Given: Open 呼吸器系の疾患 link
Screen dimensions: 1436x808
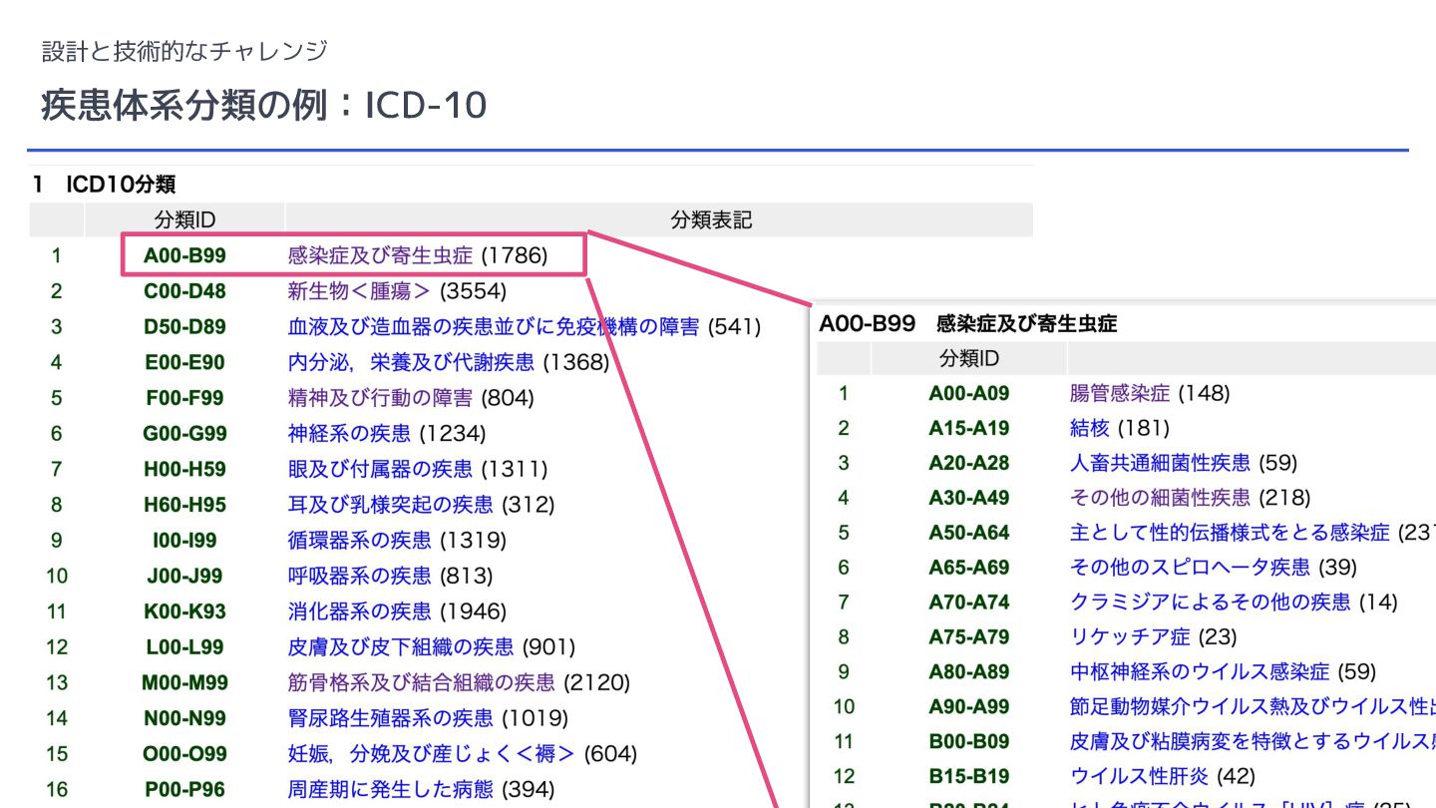Looking at the screenshot, I should 359,576.
